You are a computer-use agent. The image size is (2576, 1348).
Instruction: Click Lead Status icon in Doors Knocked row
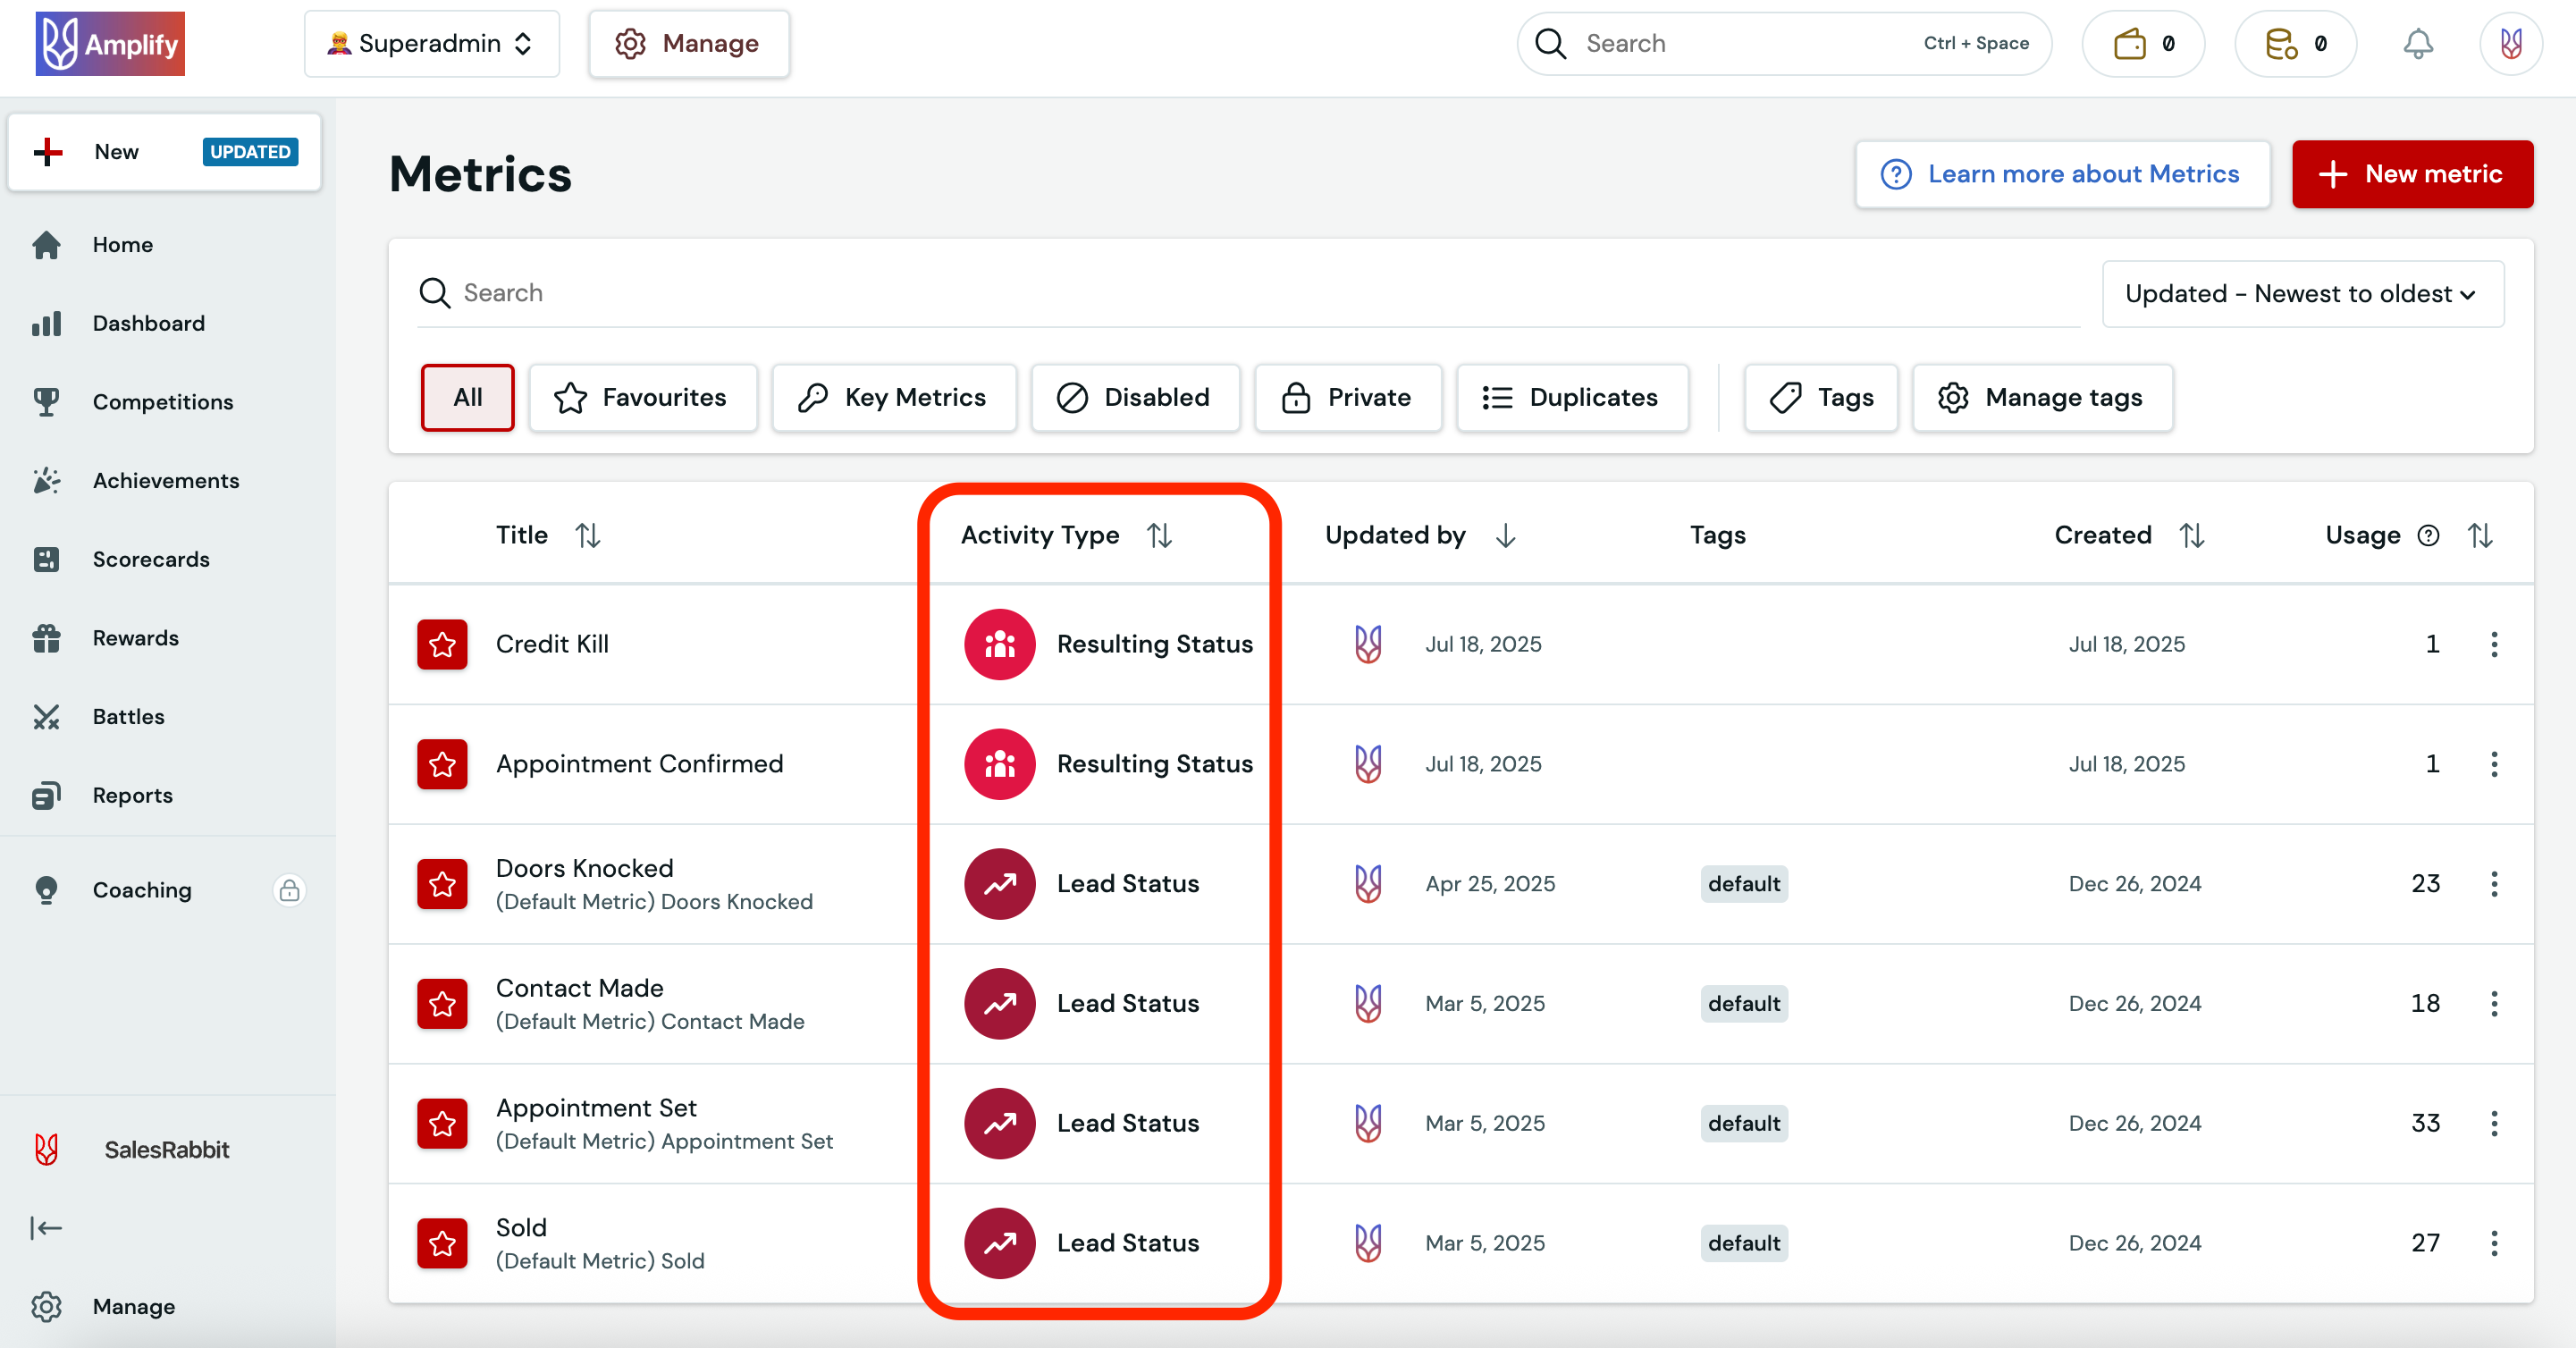(x=999, y=884)
